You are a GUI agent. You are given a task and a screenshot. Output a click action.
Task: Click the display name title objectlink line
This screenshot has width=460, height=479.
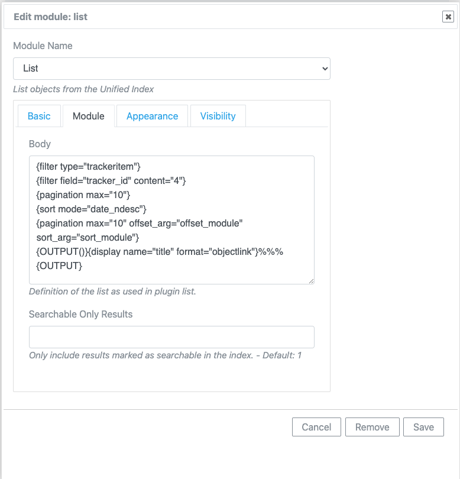[x=160, y=252]
